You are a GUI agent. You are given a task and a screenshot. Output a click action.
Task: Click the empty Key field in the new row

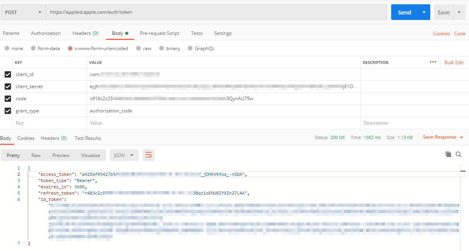point(50,123)
